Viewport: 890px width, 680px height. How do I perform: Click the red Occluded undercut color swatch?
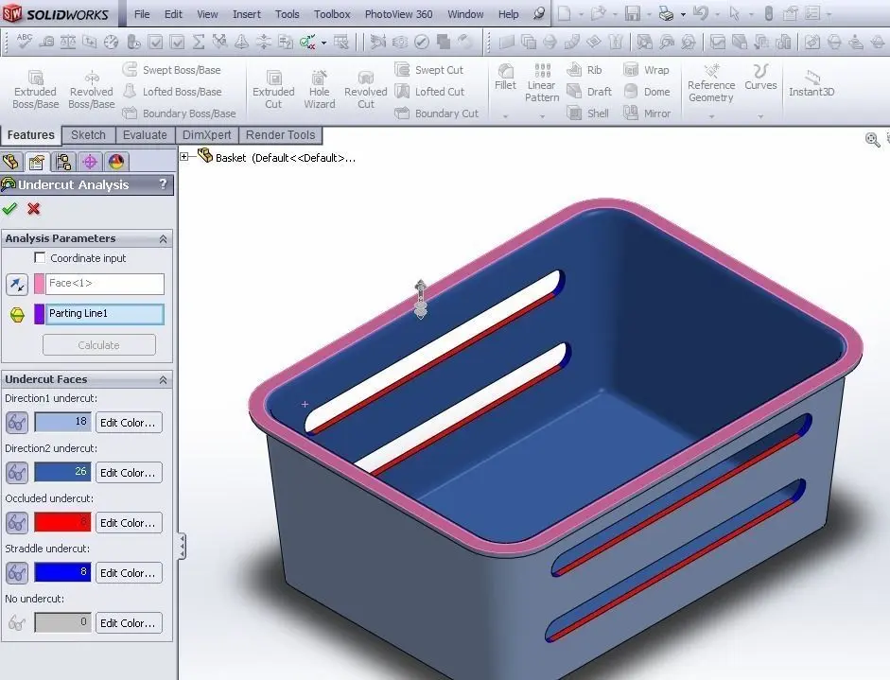click(x=62, y=522)
